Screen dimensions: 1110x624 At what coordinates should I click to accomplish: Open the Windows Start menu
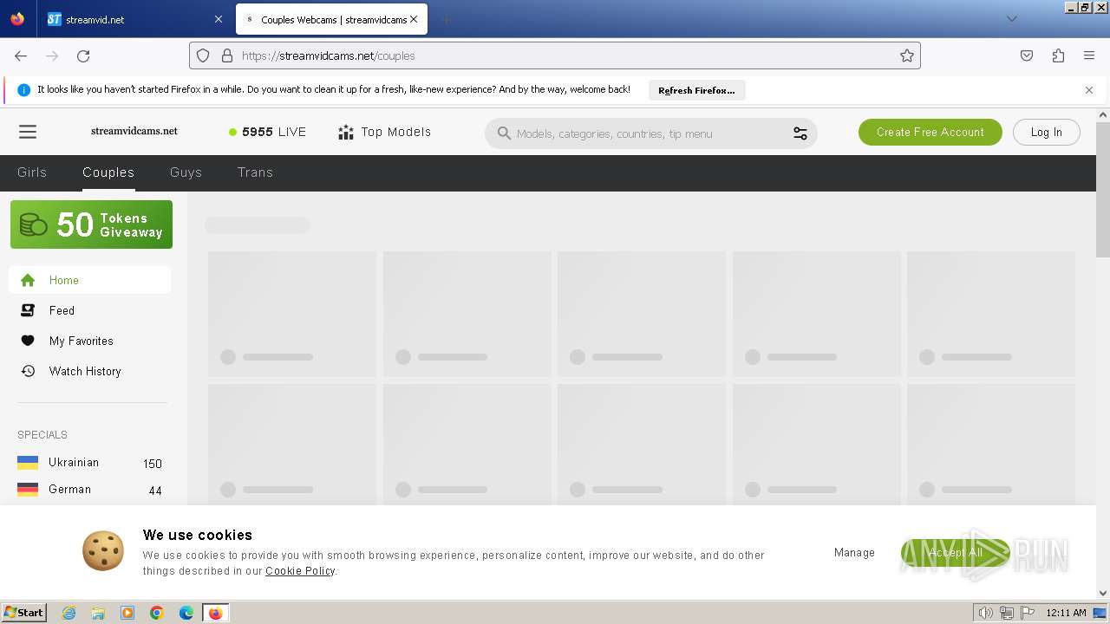(24, 612)
